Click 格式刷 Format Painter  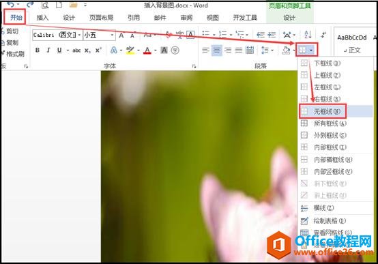coord(13,53)
